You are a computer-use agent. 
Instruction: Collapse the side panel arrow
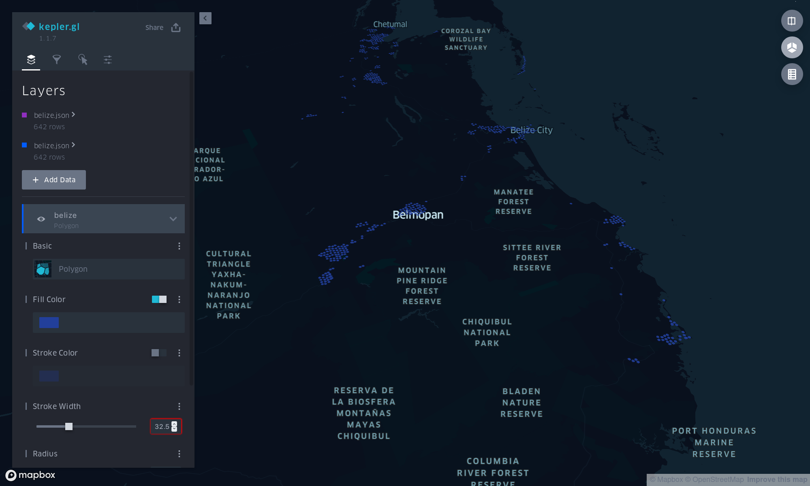(205, 18)
